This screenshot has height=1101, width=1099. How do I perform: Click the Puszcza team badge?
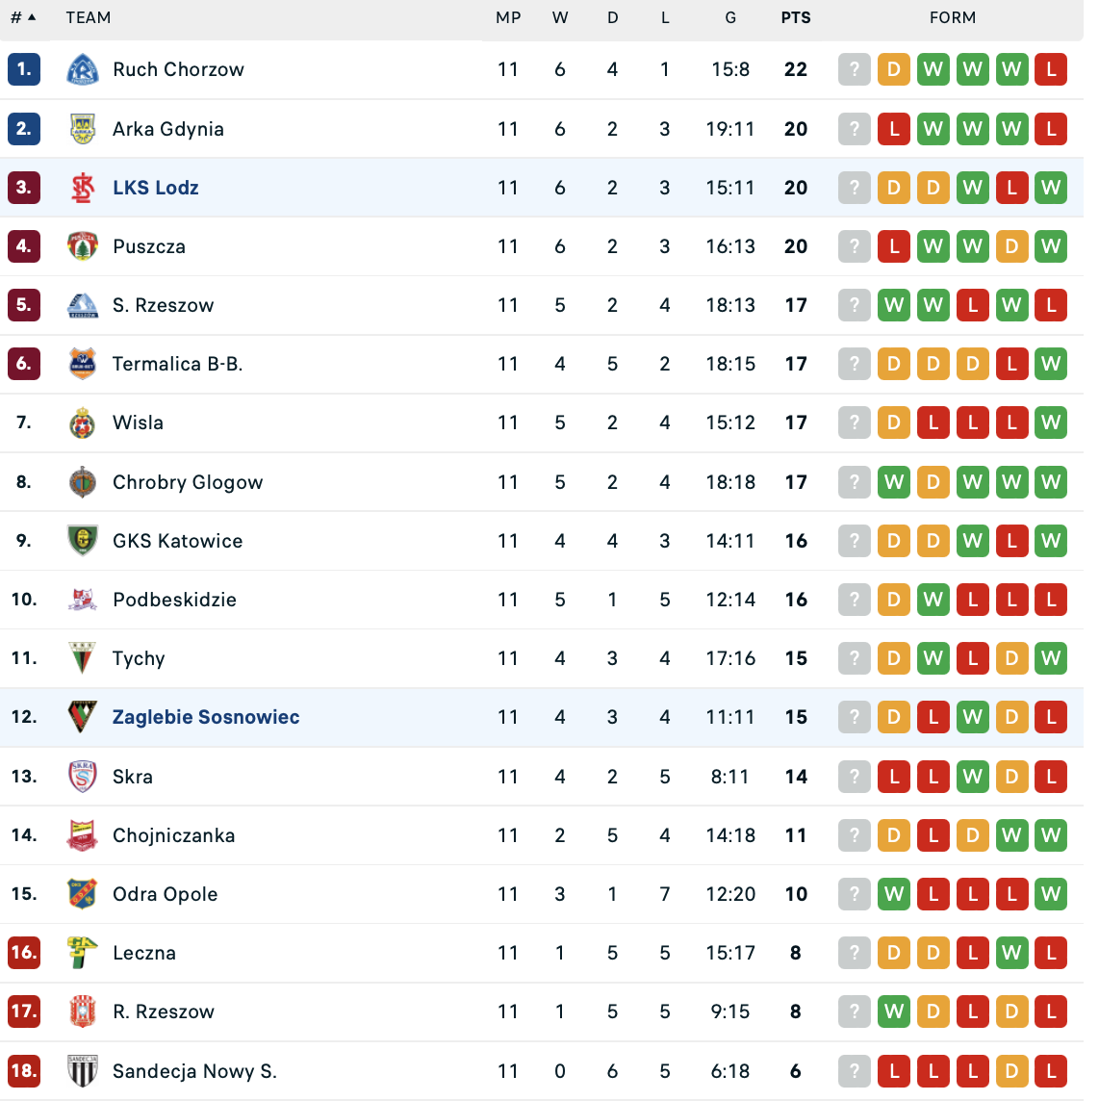83,246
